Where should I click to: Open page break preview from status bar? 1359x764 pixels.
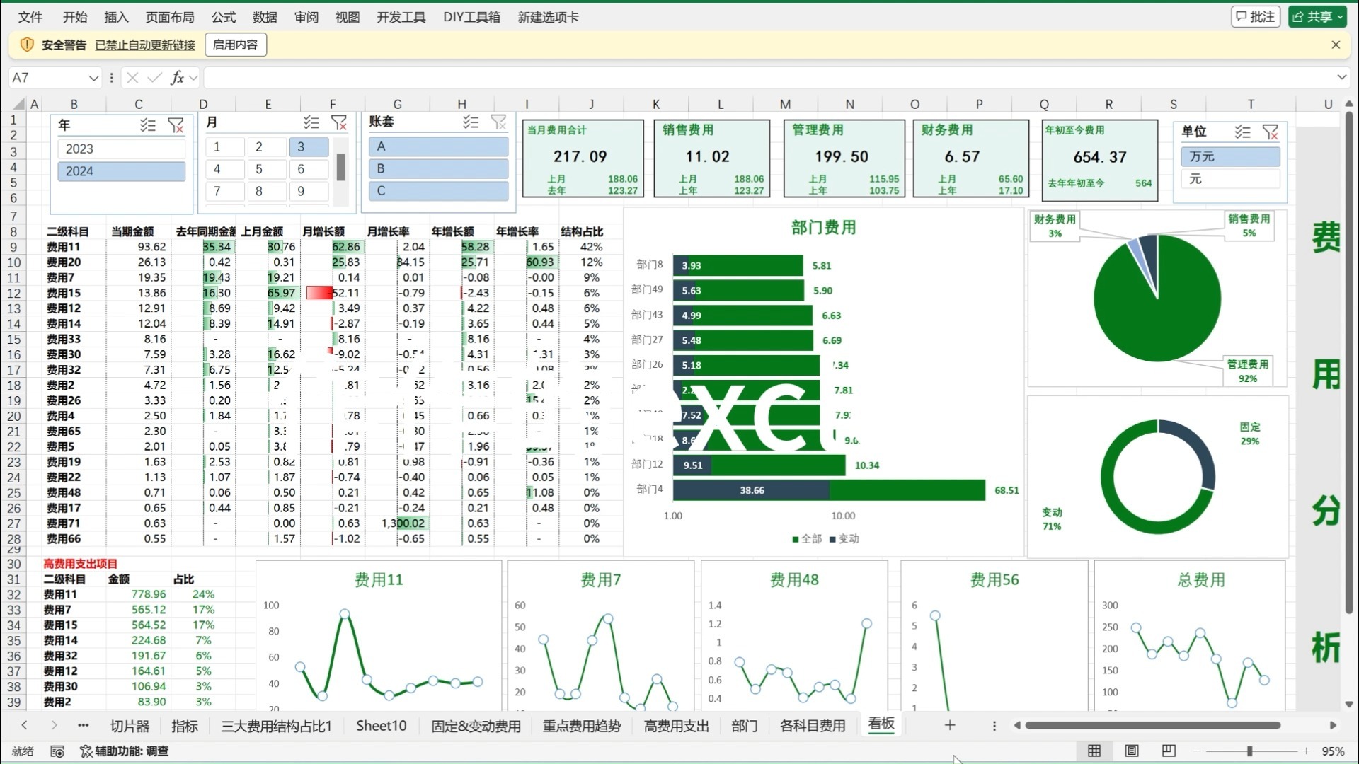[1168, 751]
